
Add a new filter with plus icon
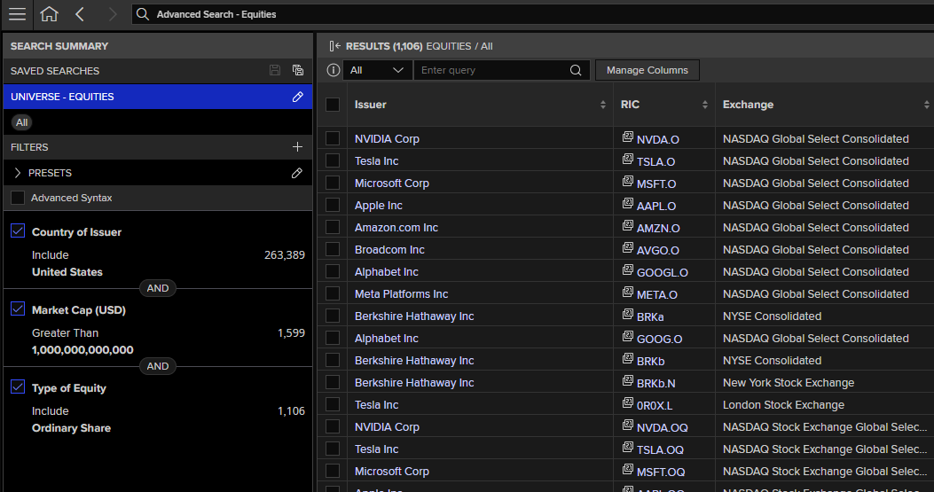tap(297, 146)
